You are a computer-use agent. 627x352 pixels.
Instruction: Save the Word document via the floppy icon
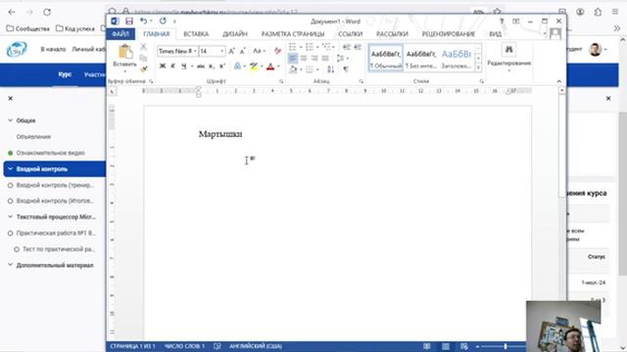129,22
